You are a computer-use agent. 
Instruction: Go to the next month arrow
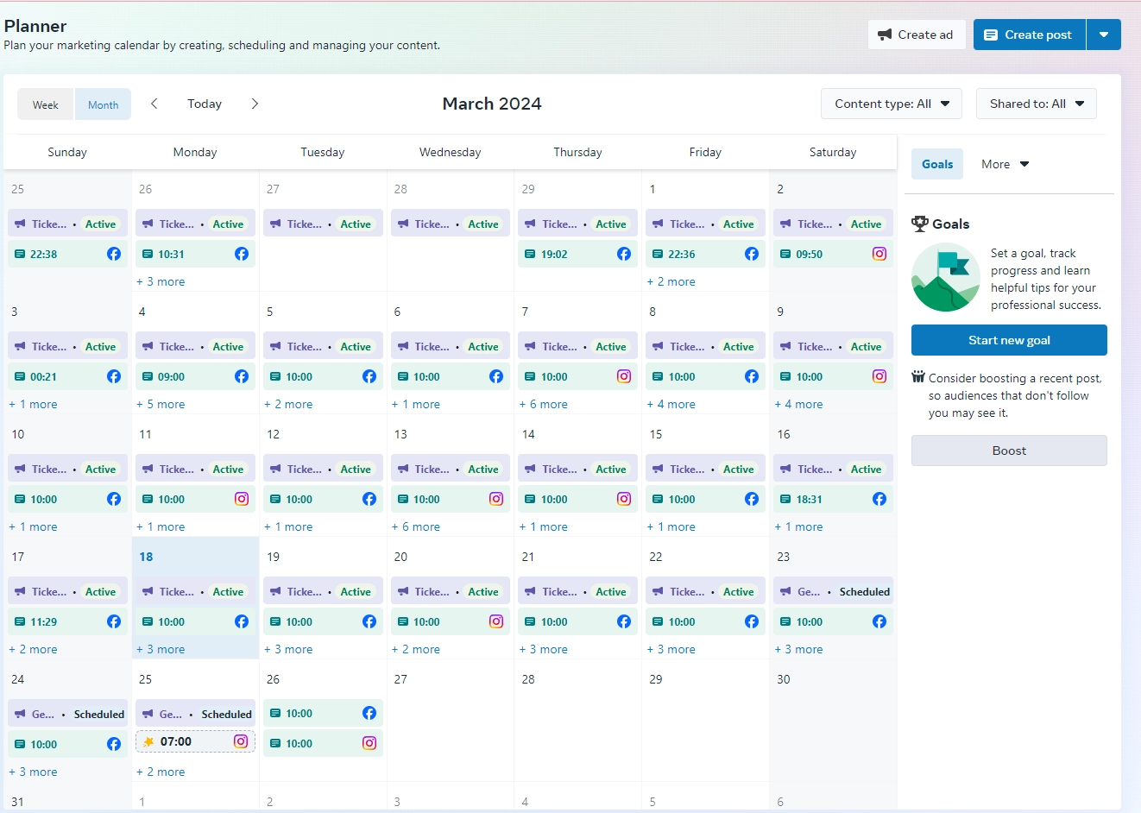tap(255, 104)
